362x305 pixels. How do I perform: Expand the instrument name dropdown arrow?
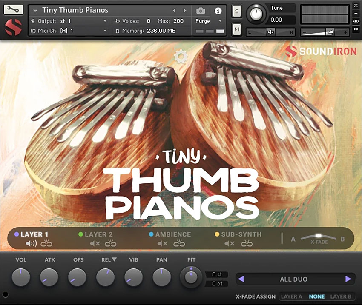[x=35, y=11]
